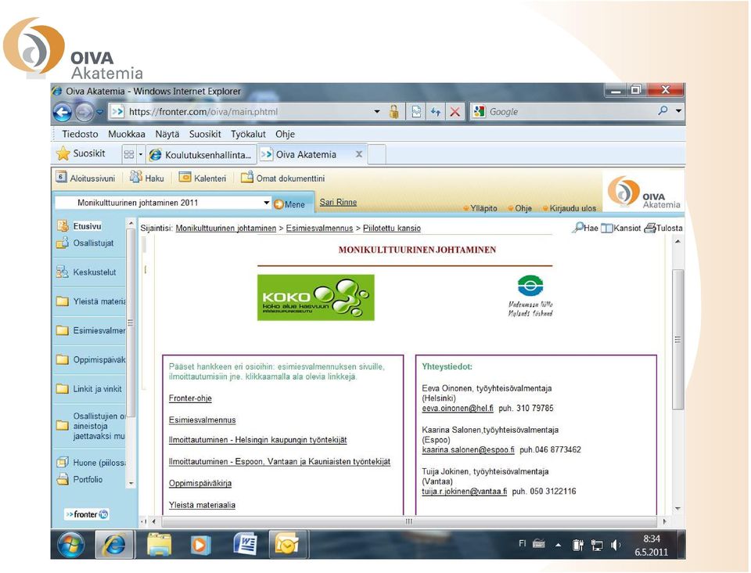
Task: Open Portfolio in the left sidebar
Action: tap(80, 479)
